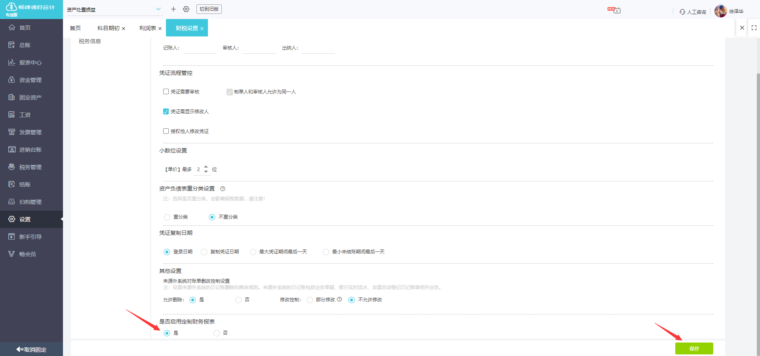760x356 pixels.
Task: Select the 重分类 radio button
Action: pyautogui.click(x=167, y=217)
